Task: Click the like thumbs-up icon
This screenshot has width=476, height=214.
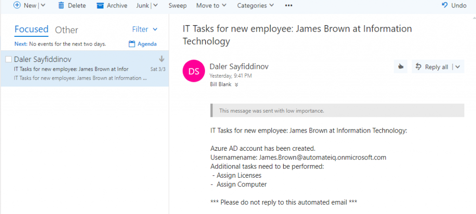Action: pyautogui.click(x=401, y=67)
